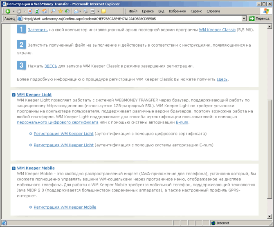The height and width of the screenshot is (227, 274).
Task: Click arrow bullet beside WM Keeper Mobile
Action: click(13, 168)
